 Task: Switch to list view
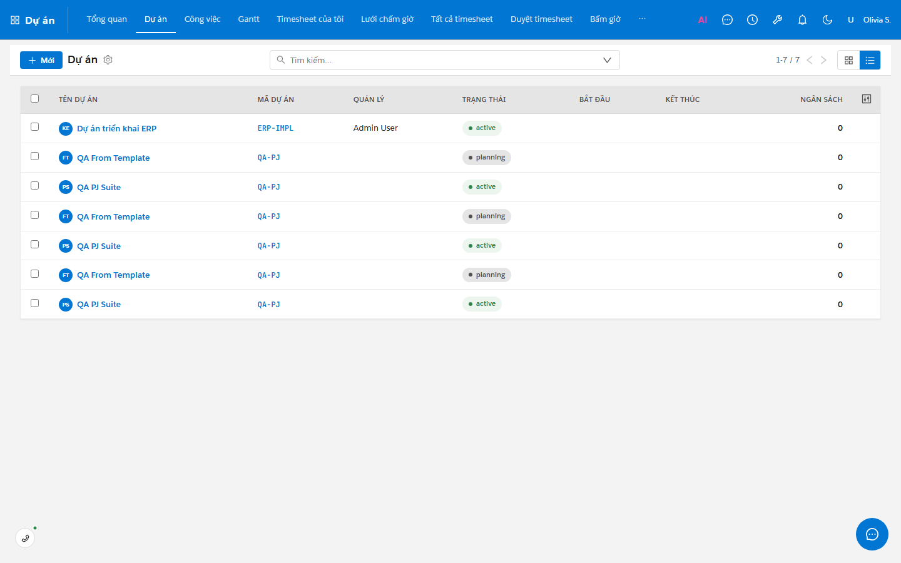click(870, 60)
